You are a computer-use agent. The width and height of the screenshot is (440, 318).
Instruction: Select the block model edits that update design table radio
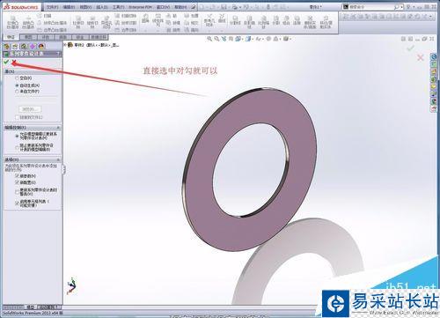(17, 147)
